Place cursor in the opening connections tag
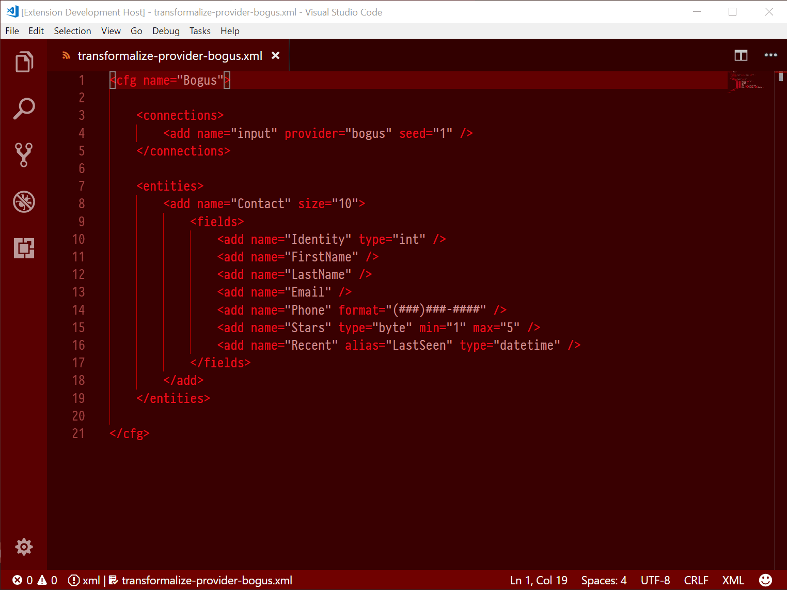The height and width of the screenshot is (590, 787). [x=180, y=115]
